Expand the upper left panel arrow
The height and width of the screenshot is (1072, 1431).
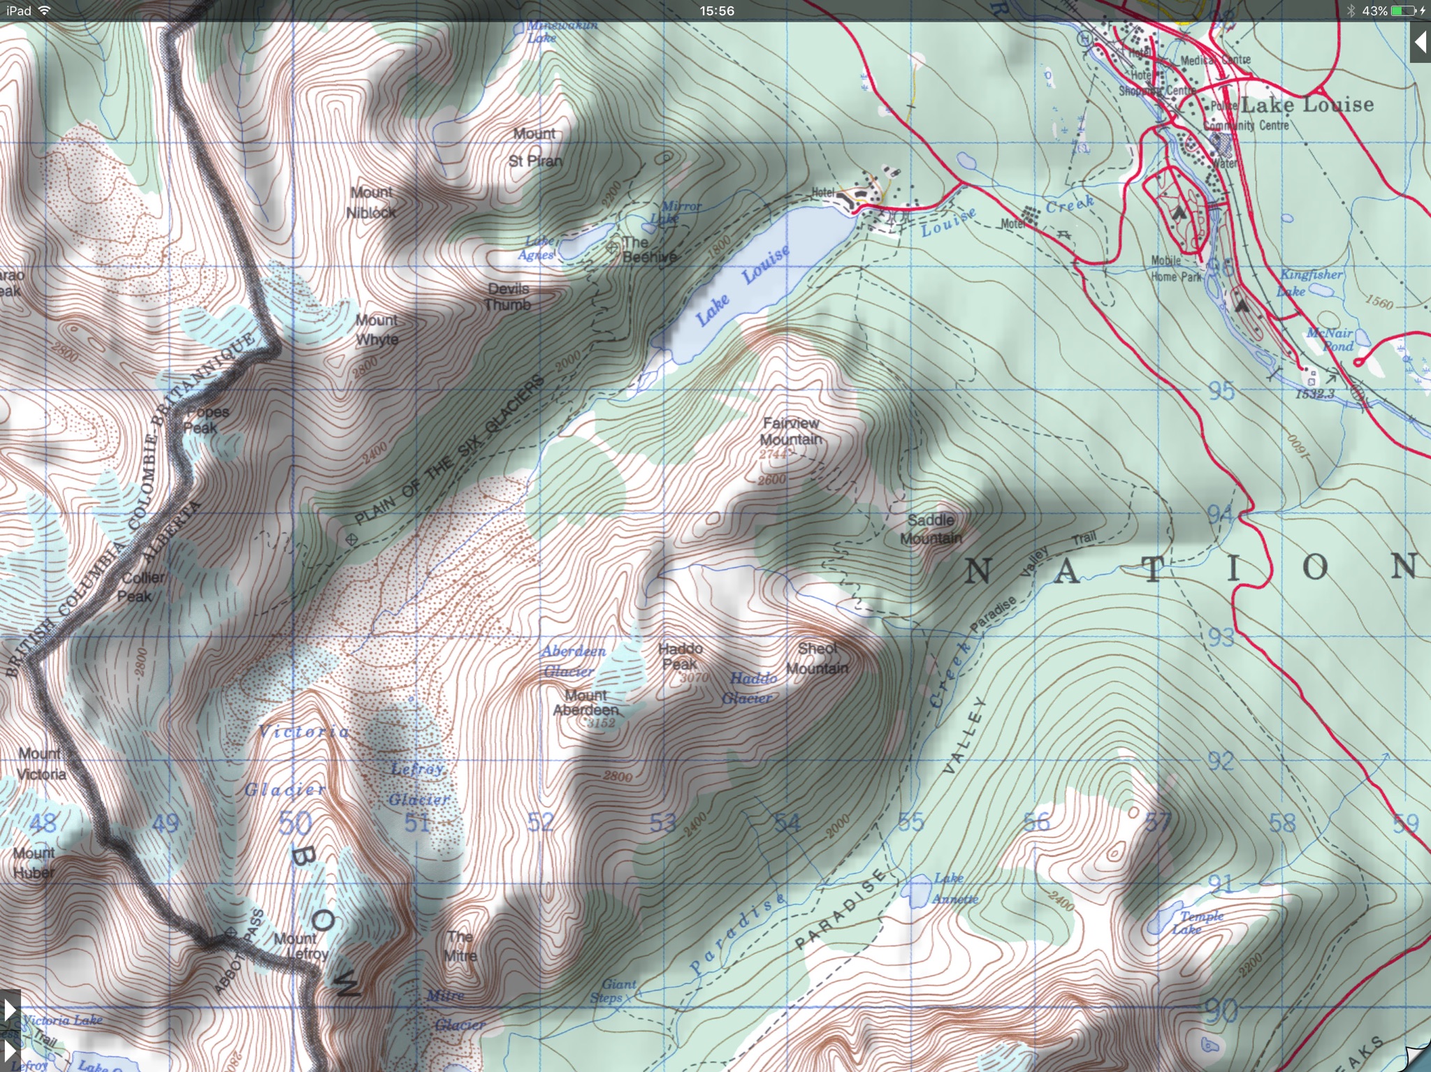[x=9, y=1009]
